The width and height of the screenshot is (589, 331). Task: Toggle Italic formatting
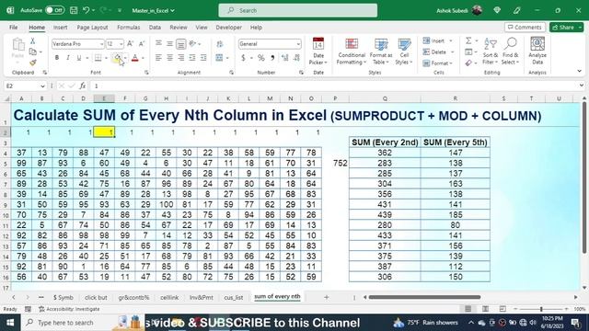coord(68,58)
